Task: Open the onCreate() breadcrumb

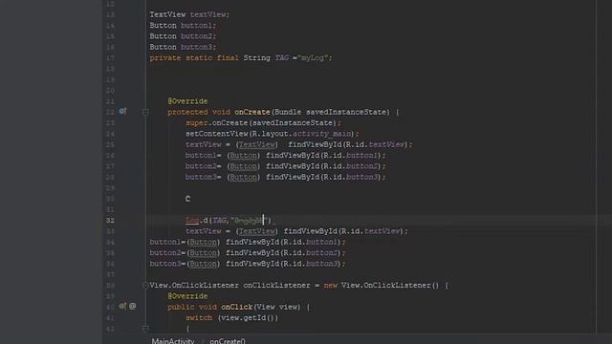Action: [228, 341]
